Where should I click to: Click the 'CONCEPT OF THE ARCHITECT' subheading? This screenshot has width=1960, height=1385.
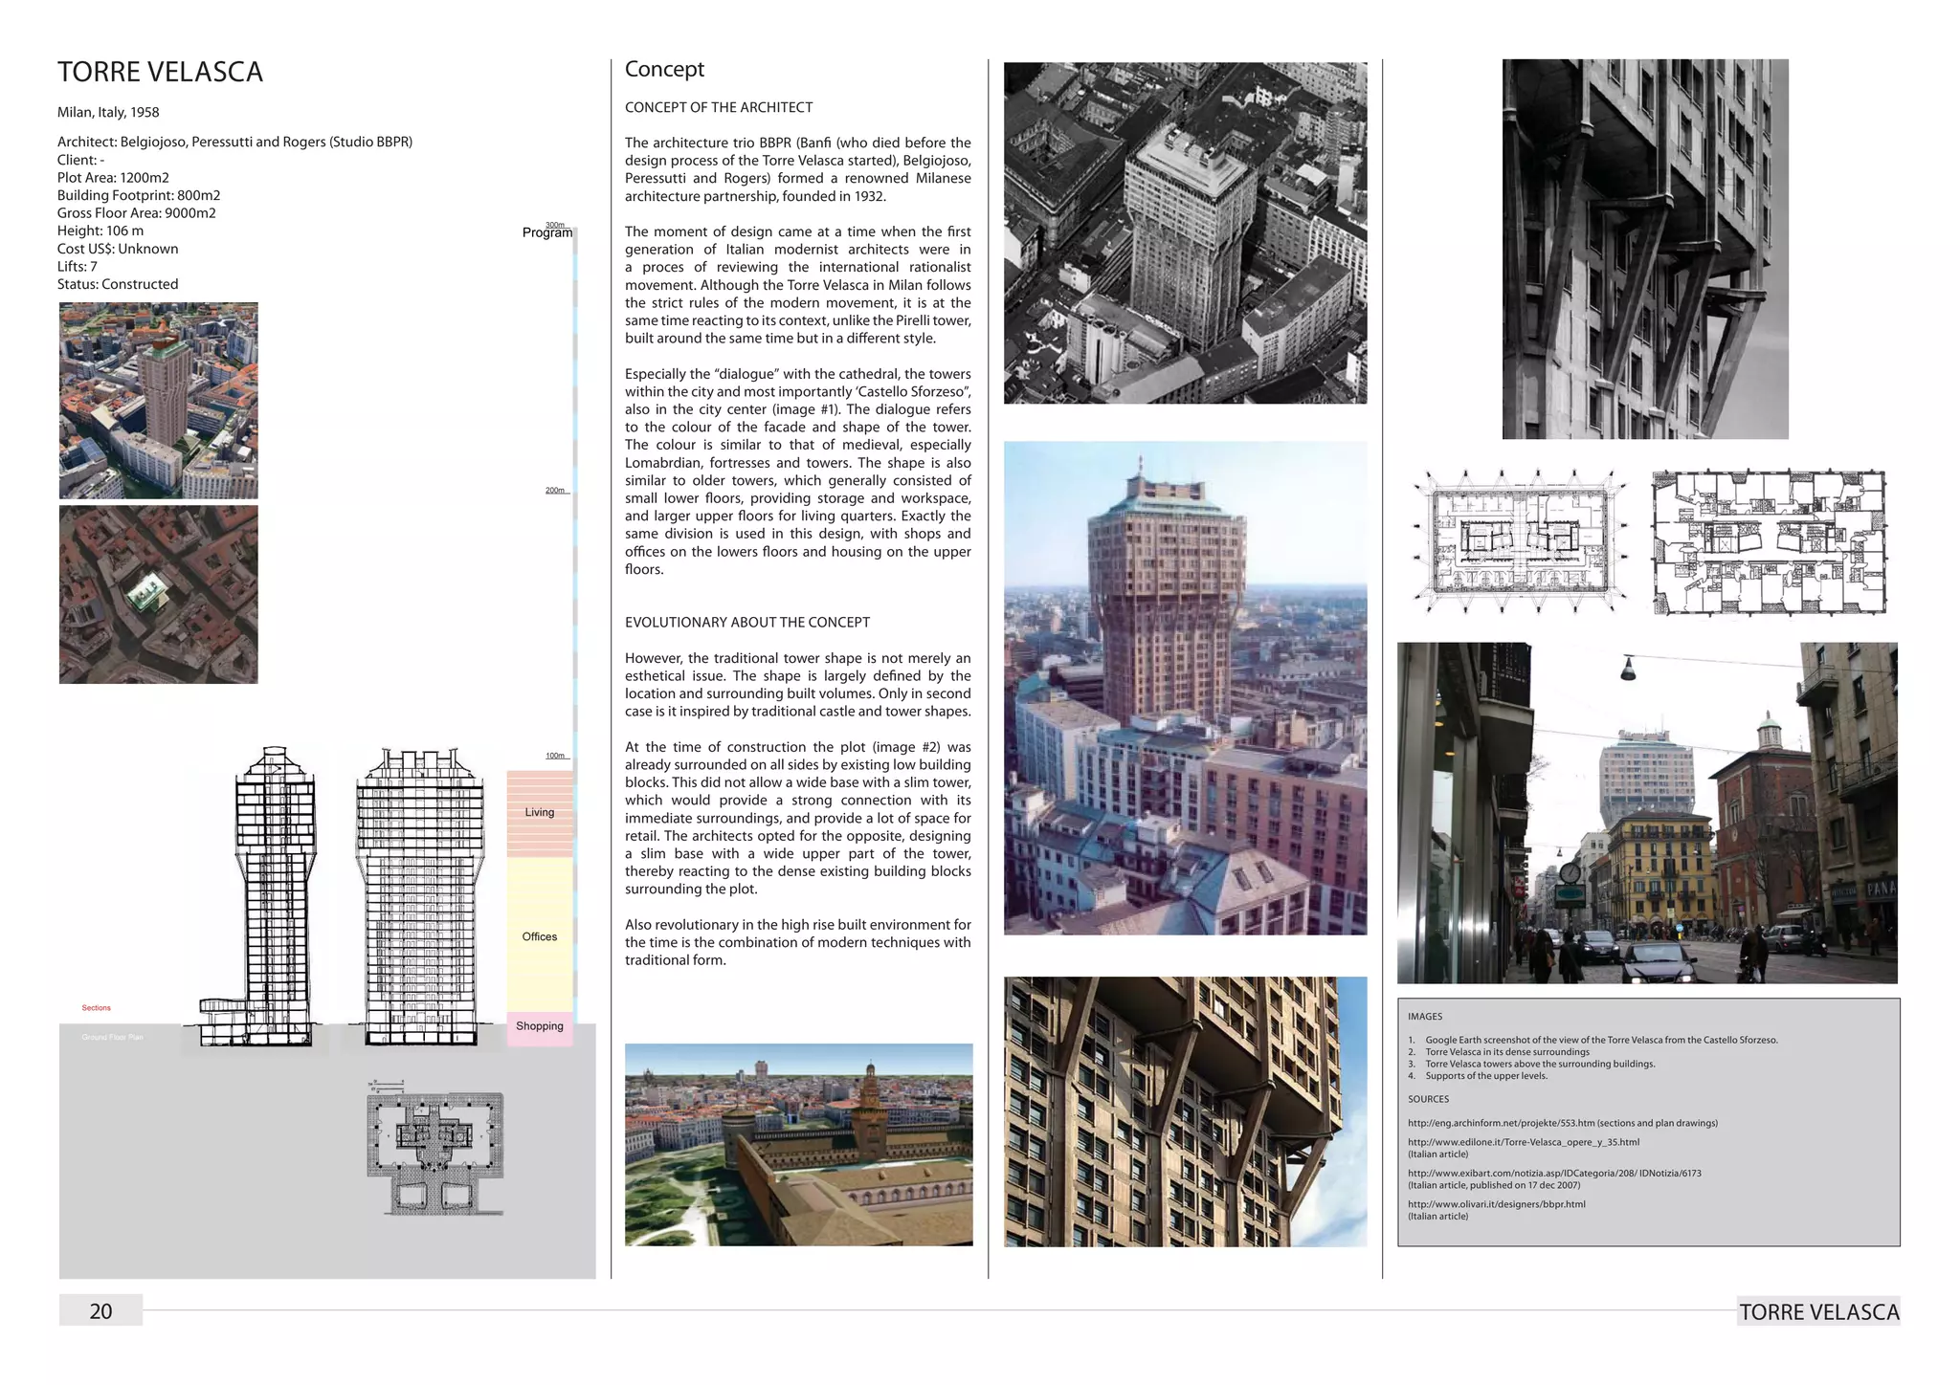[719, 108]
